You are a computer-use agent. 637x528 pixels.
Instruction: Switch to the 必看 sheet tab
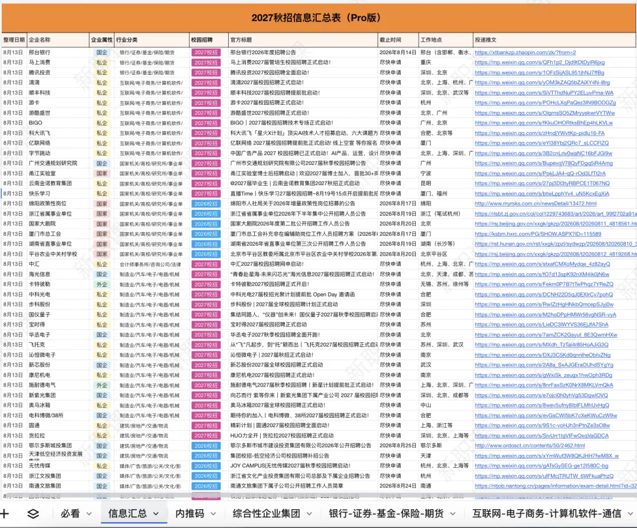coord(70,513)
